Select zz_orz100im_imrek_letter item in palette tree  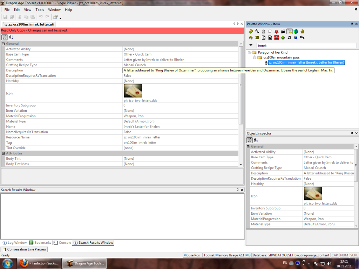pyautogui.click(x=306, y=62)
